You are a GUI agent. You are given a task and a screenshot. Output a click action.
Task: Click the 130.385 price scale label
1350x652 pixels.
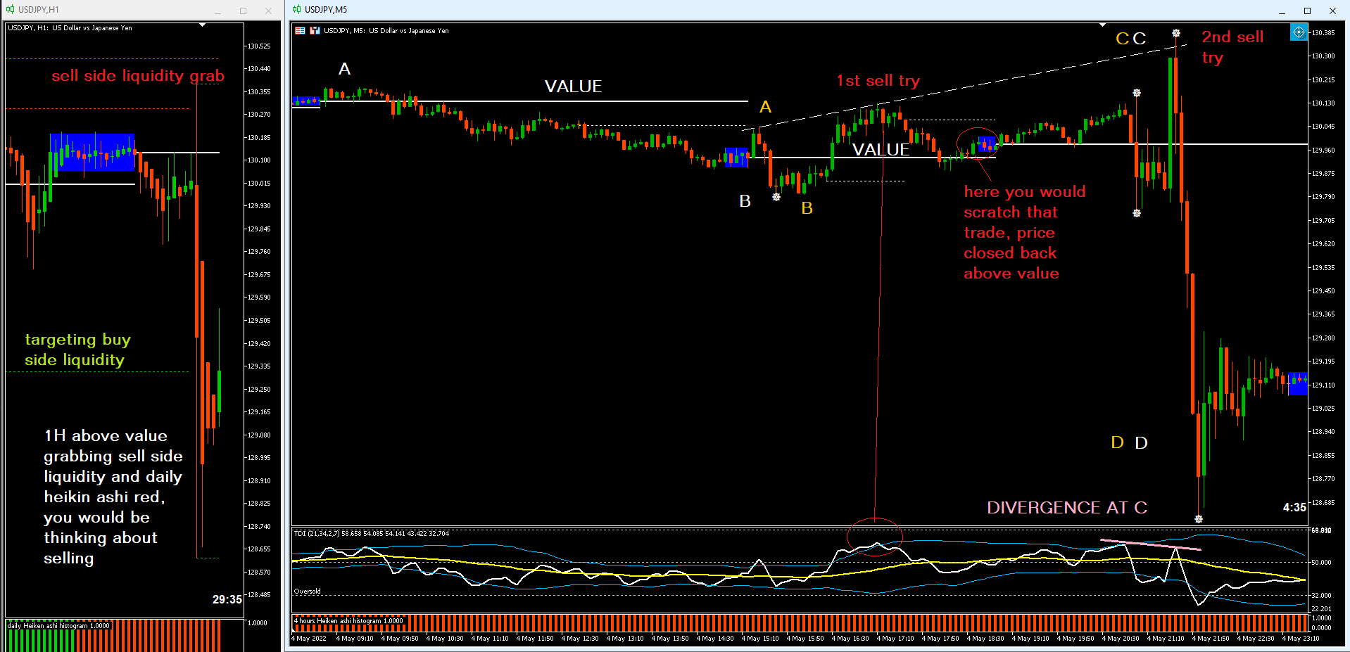1323,33
